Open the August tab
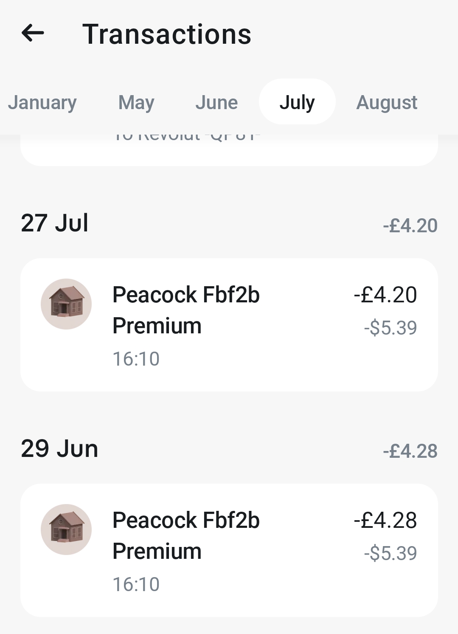Image resolution: width=458 pixels, height=634 pixels. [387, 102]
